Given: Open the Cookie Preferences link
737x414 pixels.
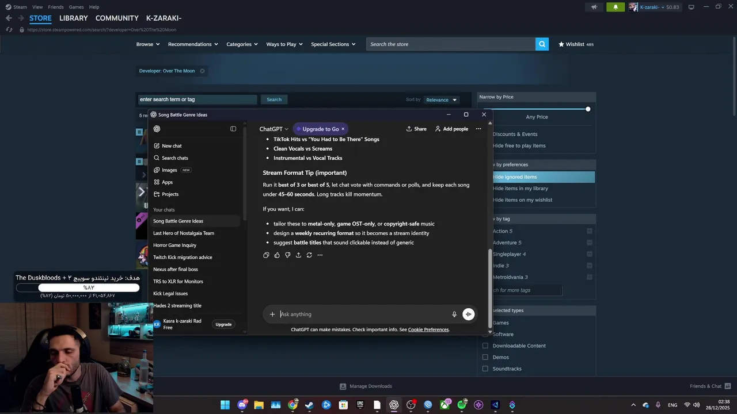Looking at the screenshot, I should (428, 329).
